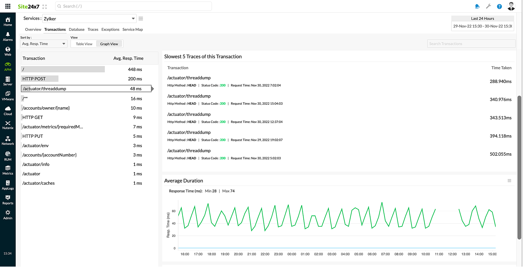Switch to the Traces tab
This screenshot has width=527, height=269.
click(x=93, y=29)
